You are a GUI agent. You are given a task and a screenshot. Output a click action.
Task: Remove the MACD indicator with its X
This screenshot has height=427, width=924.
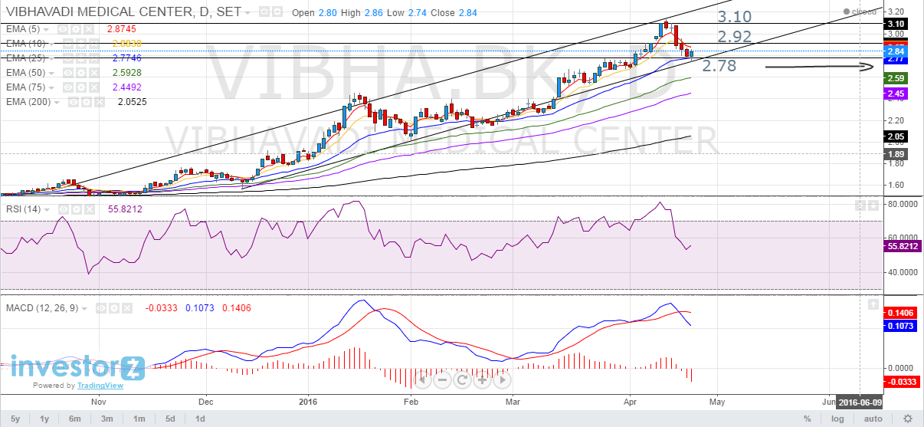pos(127,308)
